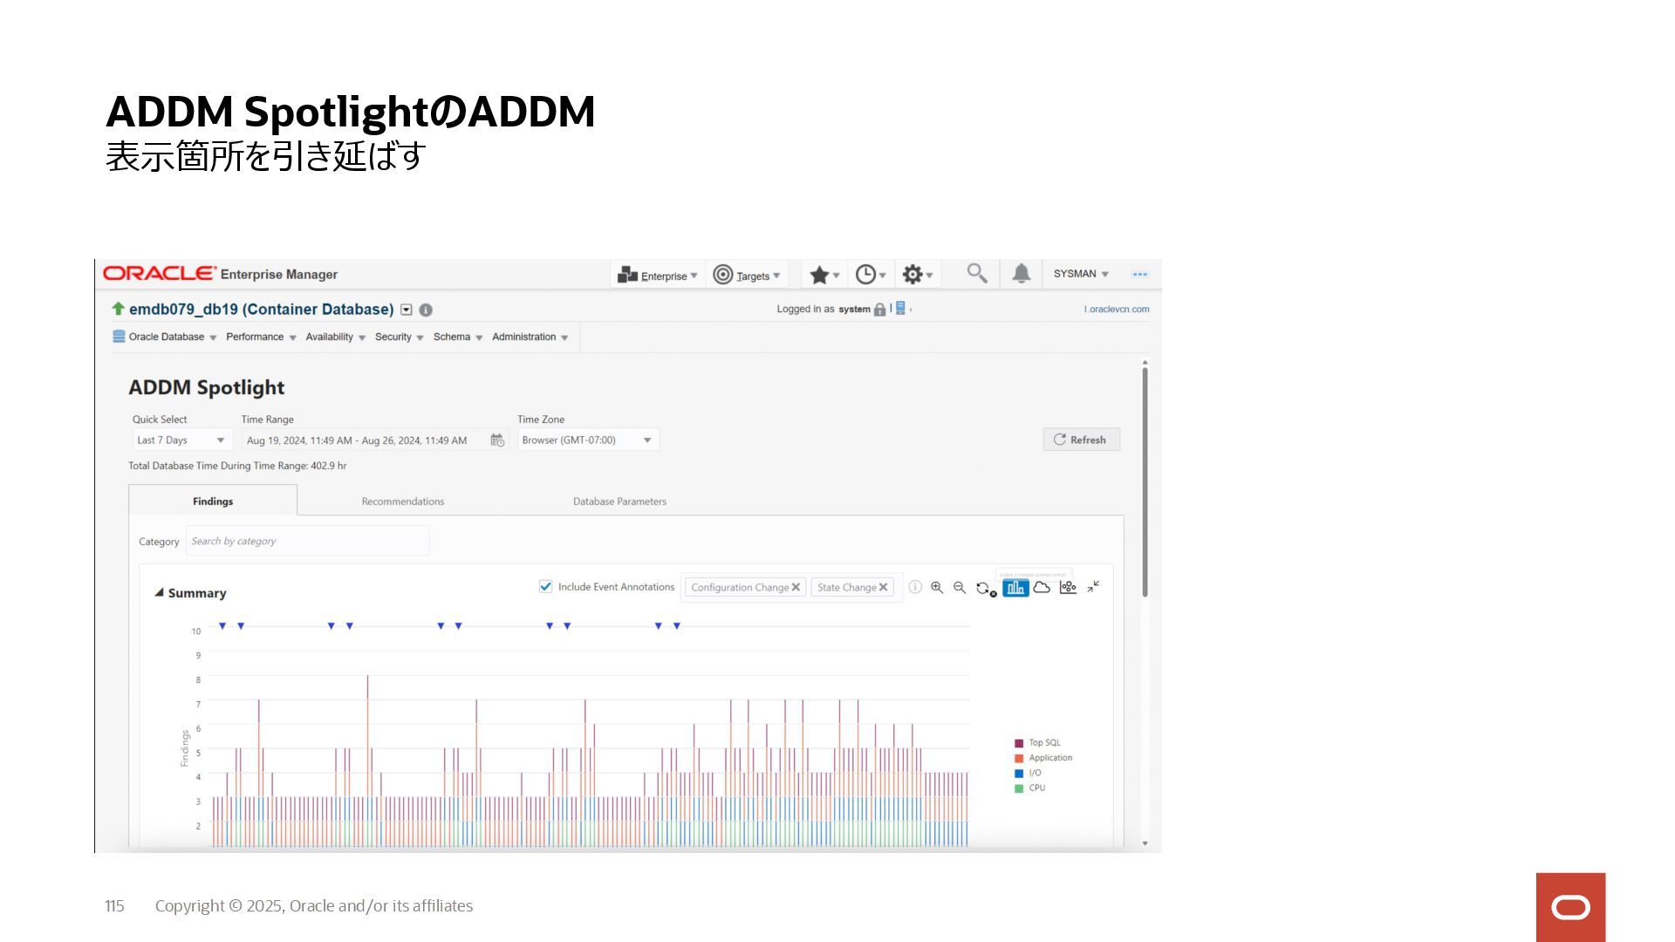Open the Administration menu
Viewport: 1675px width, 942px height.
530,337
